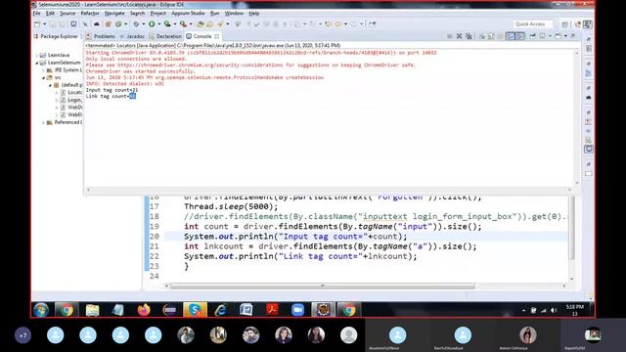Click the New Java Class icon
626x352 pixels.
(118, 24)
